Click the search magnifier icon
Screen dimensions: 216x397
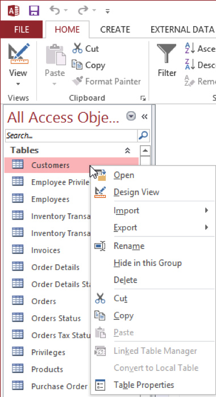pyautogui.click(x=143, y=136)
